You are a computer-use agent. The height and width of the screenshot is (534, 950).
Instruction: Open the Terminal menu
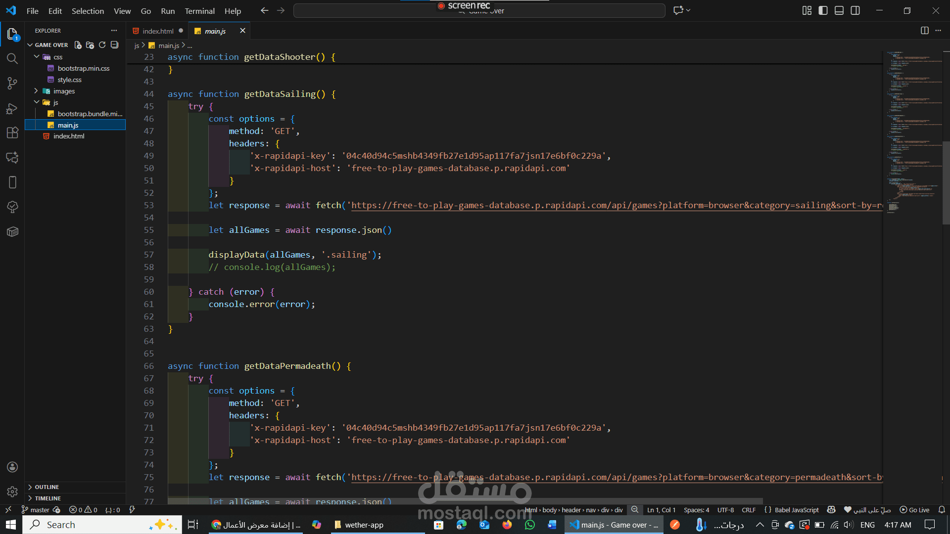click(x=199, y=11)
